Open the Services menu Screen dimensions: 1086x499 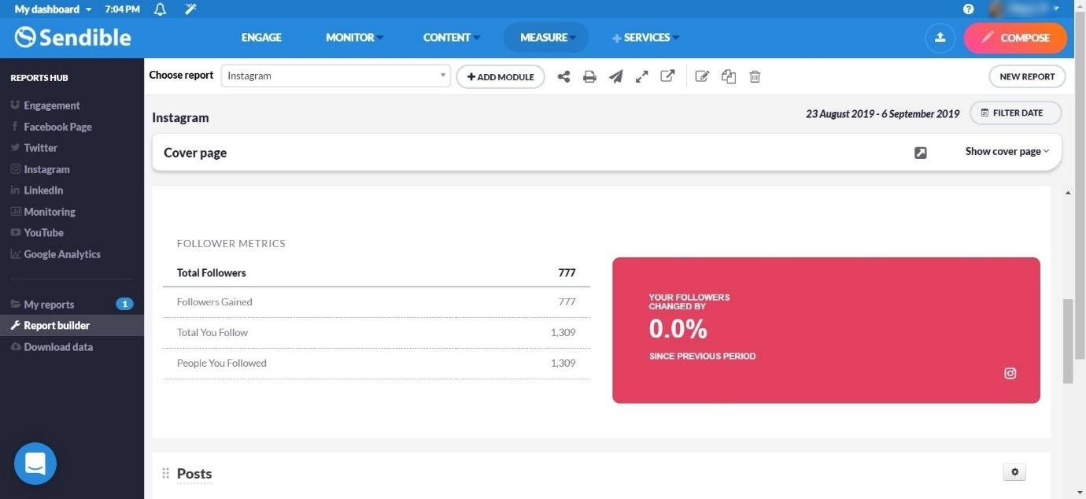645,37
